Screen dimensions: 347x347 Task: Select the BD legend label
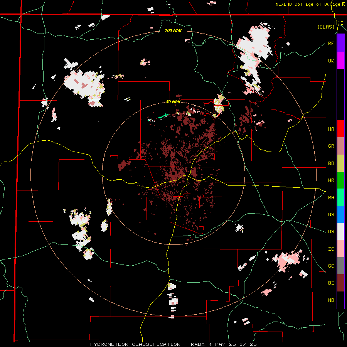pyautogui.click(x=331, y=163)
